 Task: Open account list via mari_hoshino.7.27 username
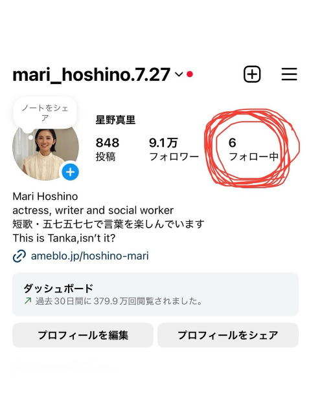[91, 75]
